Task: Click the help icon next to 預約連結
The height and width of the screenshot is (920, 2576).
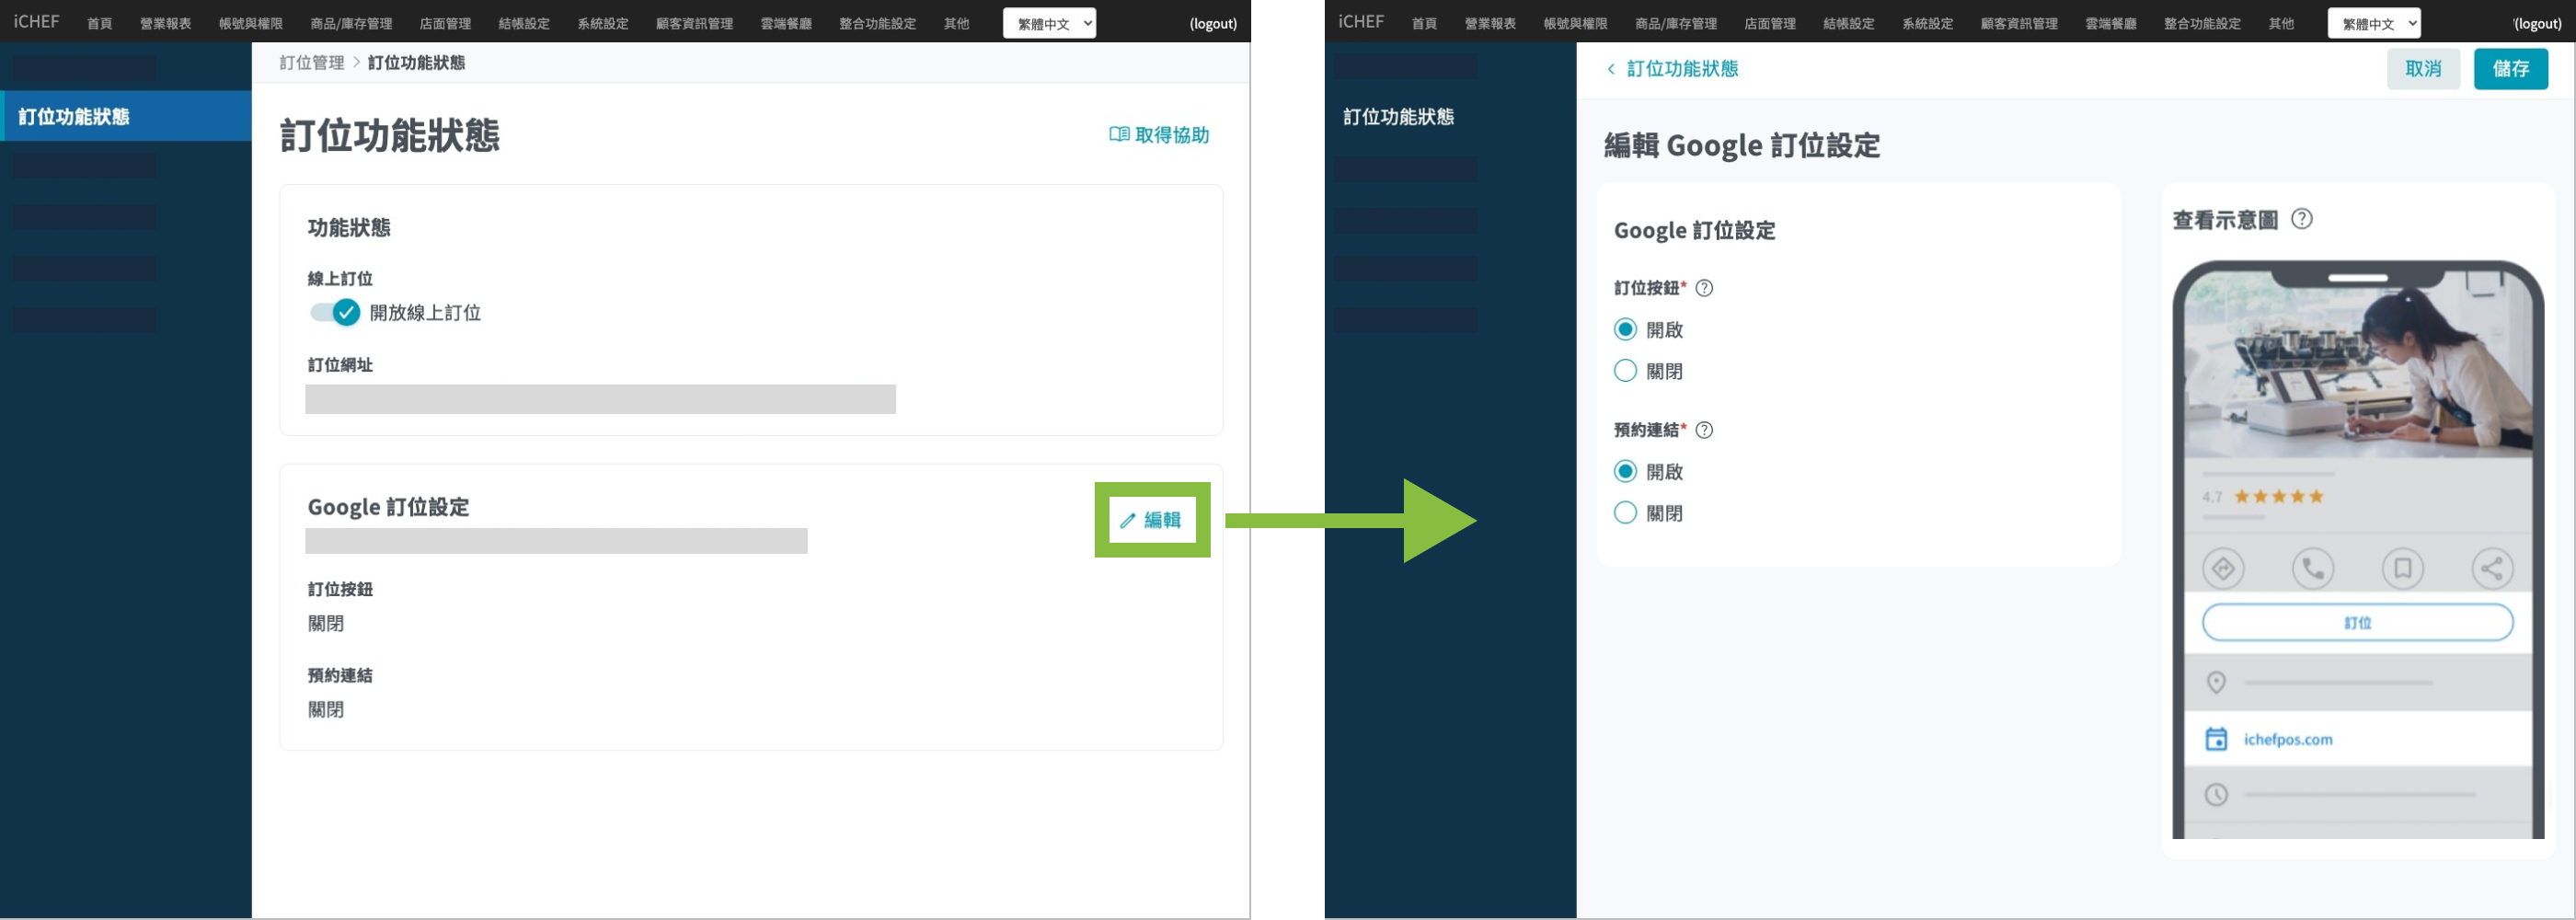Action: point(1705,430)
